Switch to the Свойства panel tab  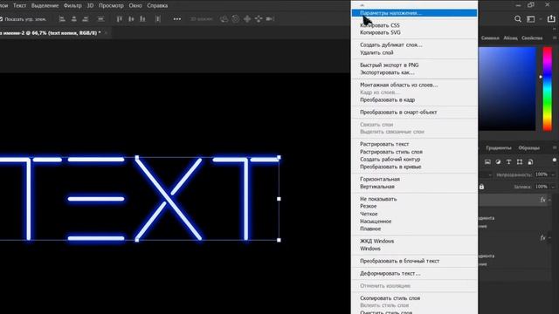[x=532, y=38]
